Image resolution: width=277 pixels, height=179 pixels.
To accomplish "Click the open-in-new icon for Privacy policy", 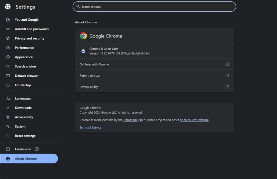I will click(x=227, y=87).
